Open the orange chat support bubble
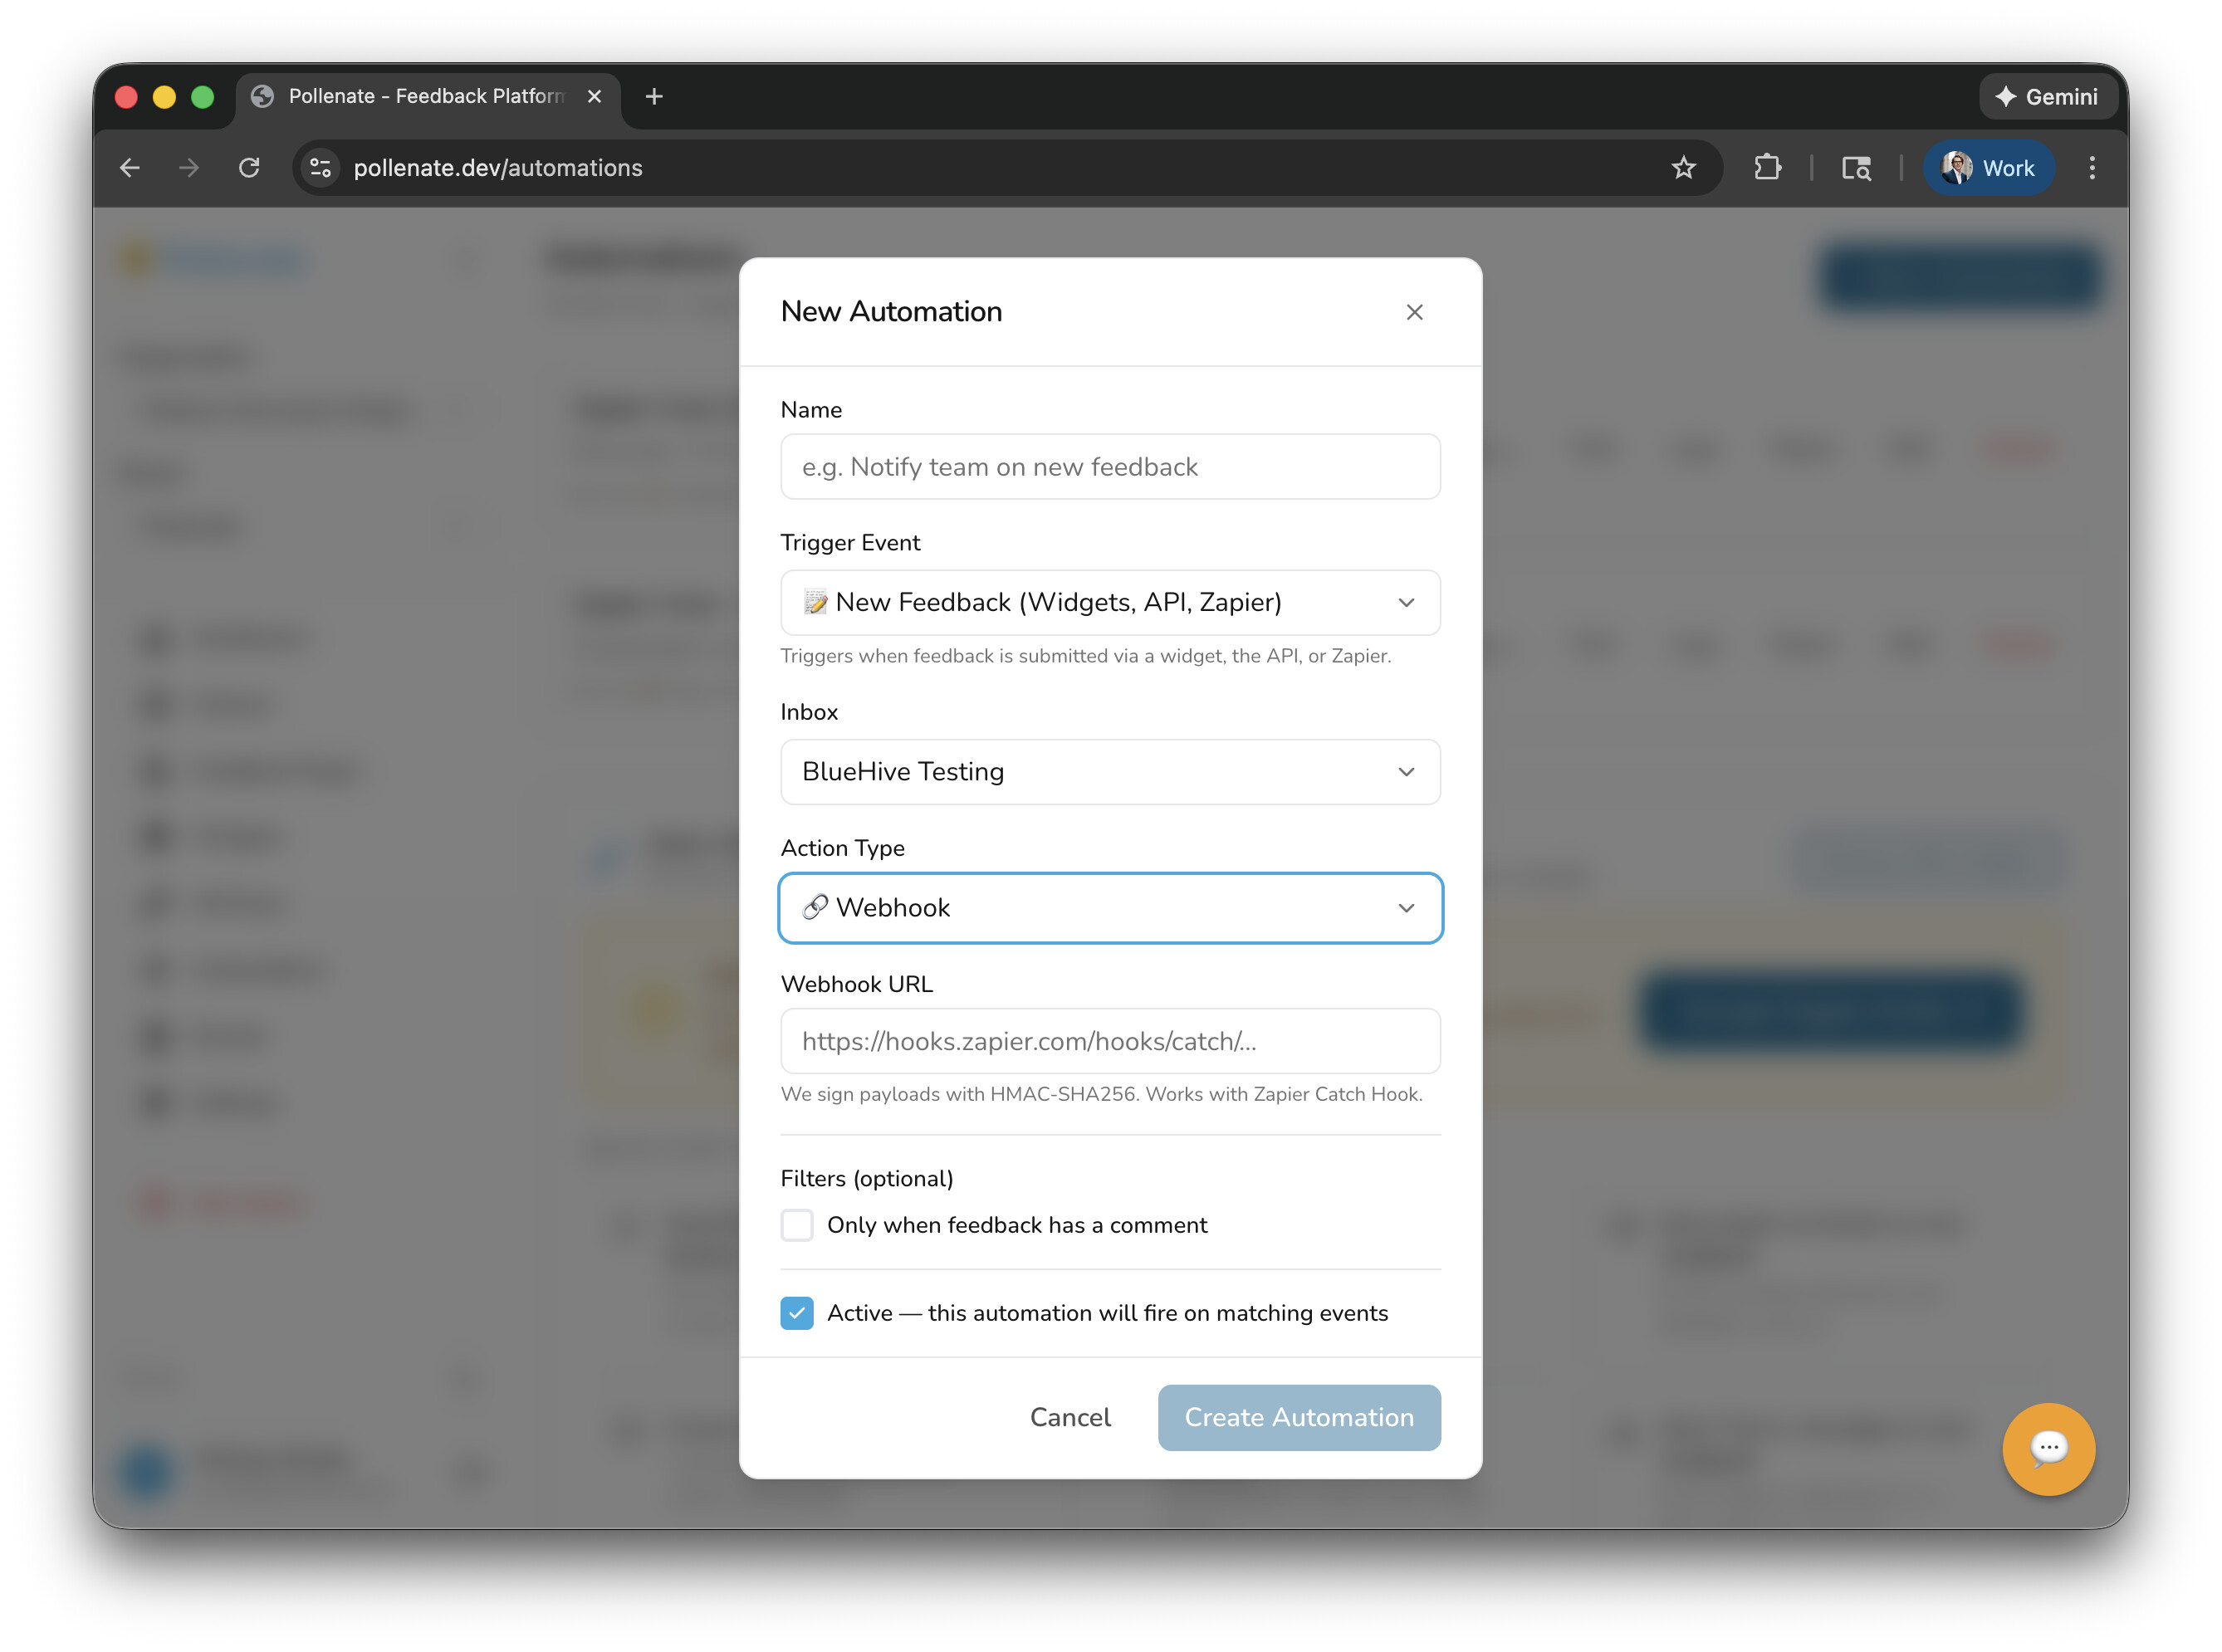The height and width of the screenshot is (1652, 2222). tap(2047, 1447)
